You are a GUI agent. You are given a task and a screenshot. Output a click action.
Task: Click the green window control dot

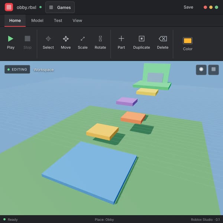point(216,7)
